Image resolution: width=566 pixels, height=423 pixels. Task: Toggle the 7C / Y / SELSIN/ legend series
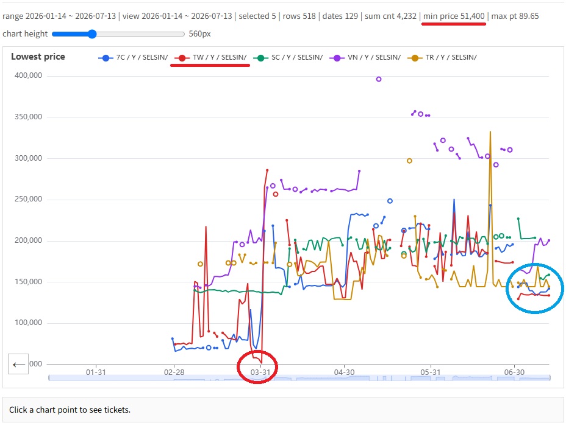[x=133, y=57]
